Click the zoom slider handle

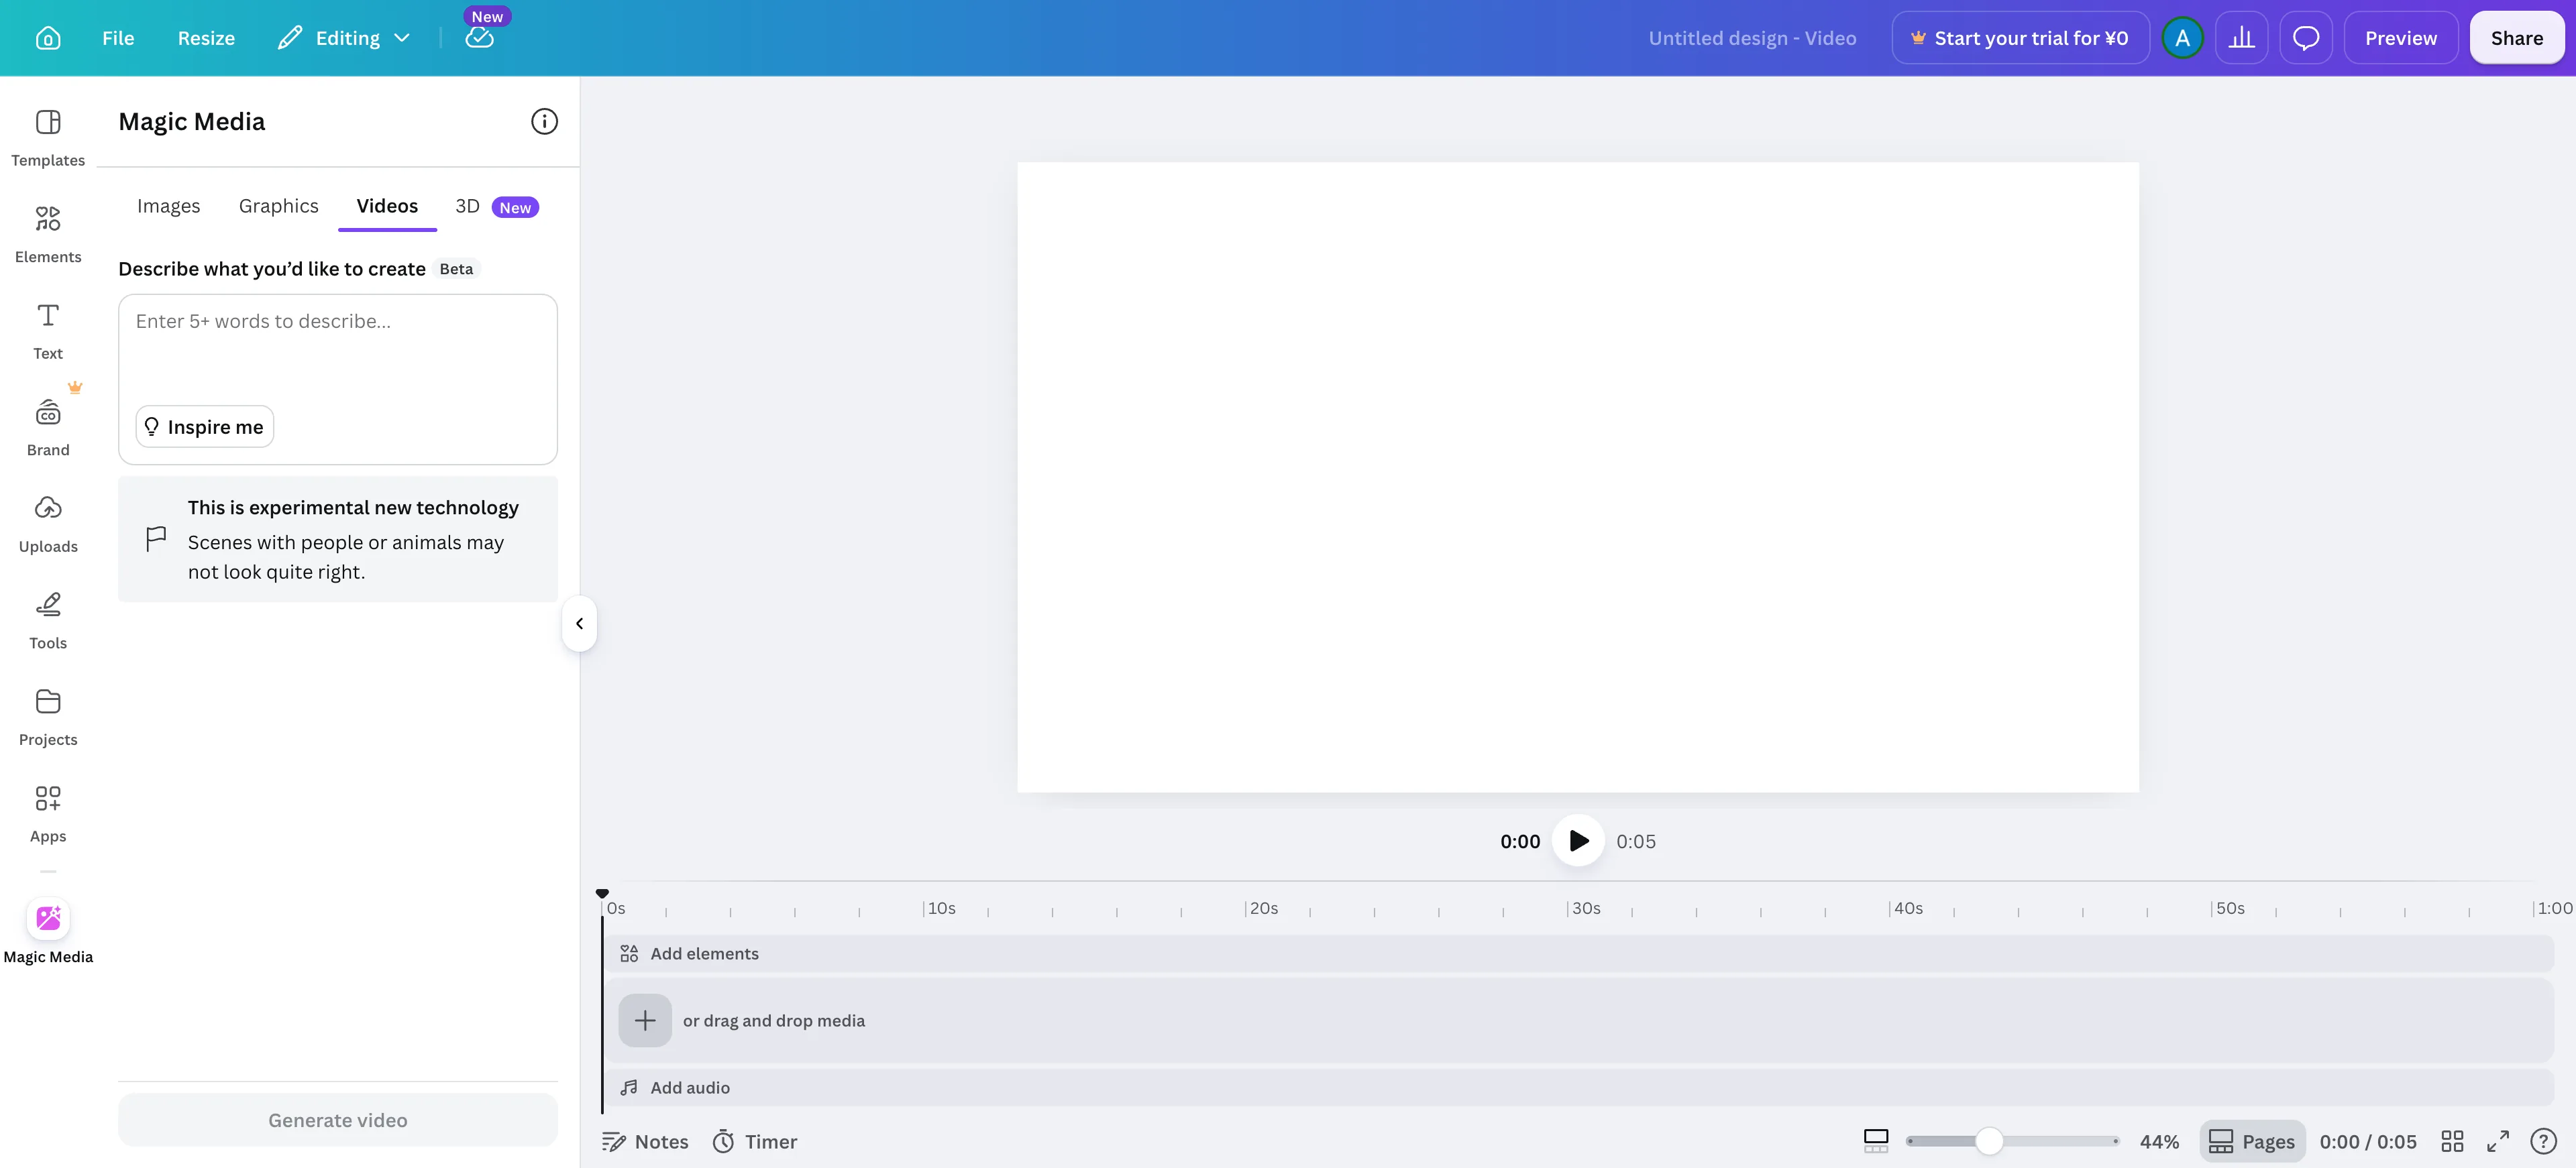pyautogui.click(x=1989, y=1141)
